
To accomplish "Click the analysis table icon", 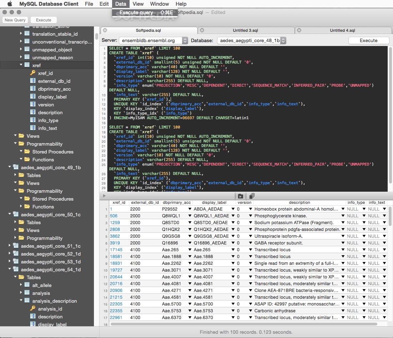I will point(27,293).
